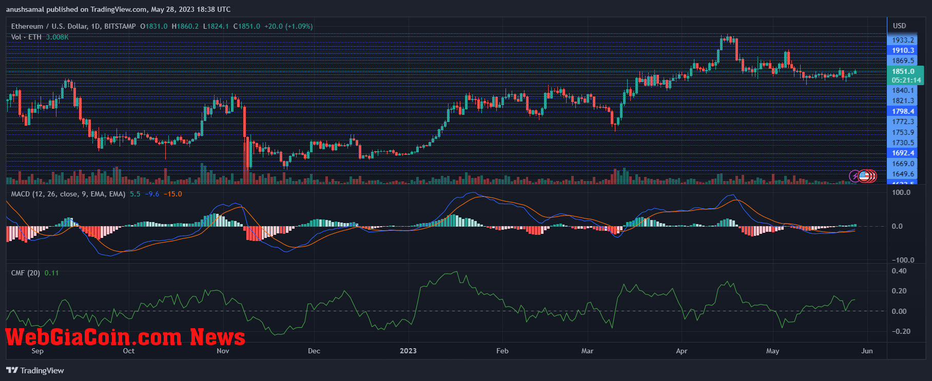Click the May label on the time axis
Screen dimensions: 932x381
point(772,351)
